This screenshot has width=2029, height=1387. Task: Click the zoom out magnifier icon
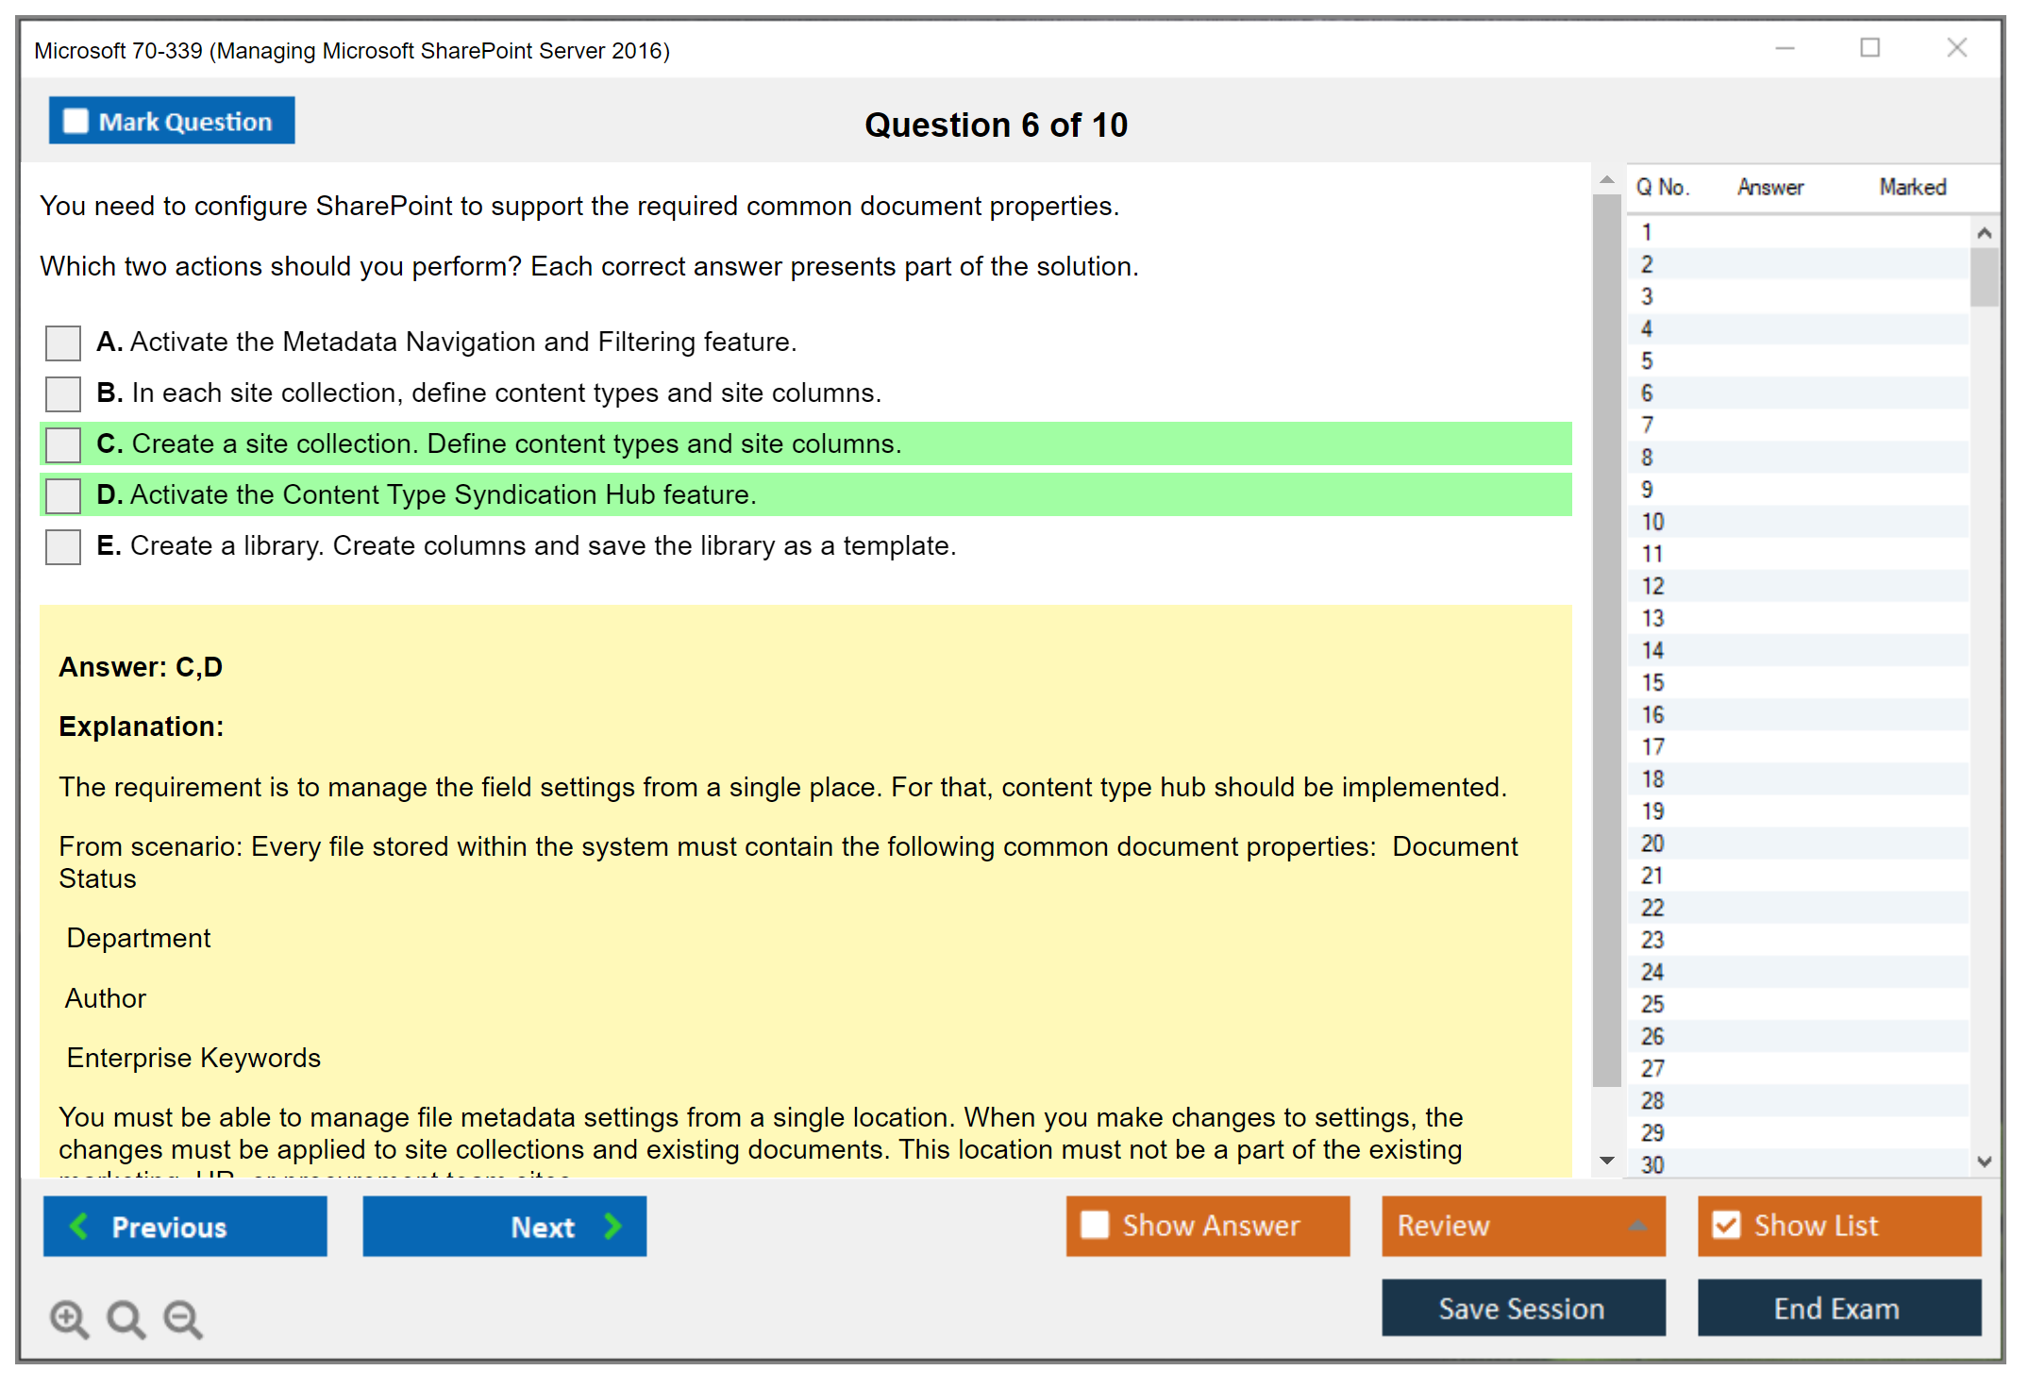(182, 1318)
